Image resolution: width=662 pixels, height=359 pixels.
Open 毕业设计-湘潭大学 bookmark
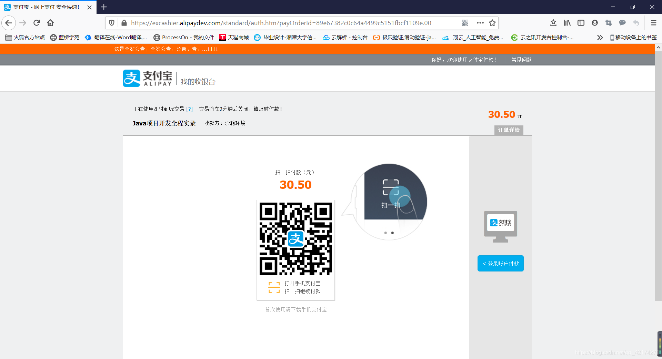[285, 37]
